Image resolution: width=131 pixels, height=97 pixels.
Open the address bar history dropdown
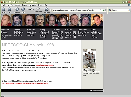tap(105, 10)
